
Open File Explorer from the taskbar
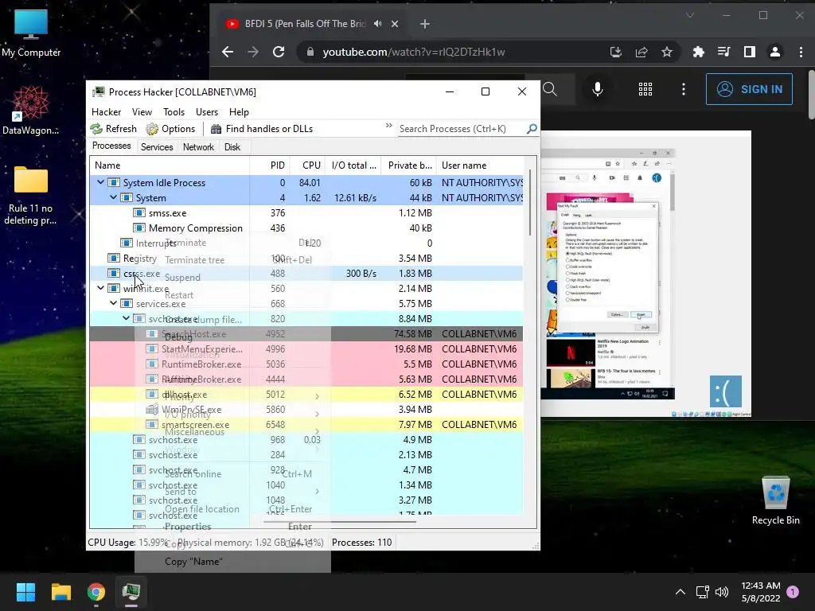tap(60, 592)
